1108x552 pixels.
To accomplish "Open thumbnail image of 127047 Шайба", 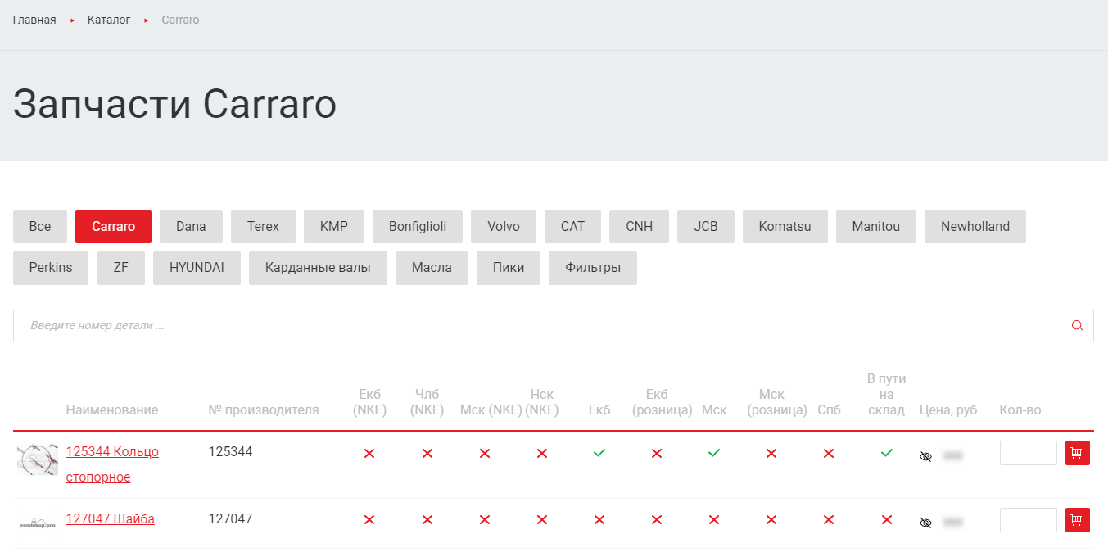I will tap(37, 520).
